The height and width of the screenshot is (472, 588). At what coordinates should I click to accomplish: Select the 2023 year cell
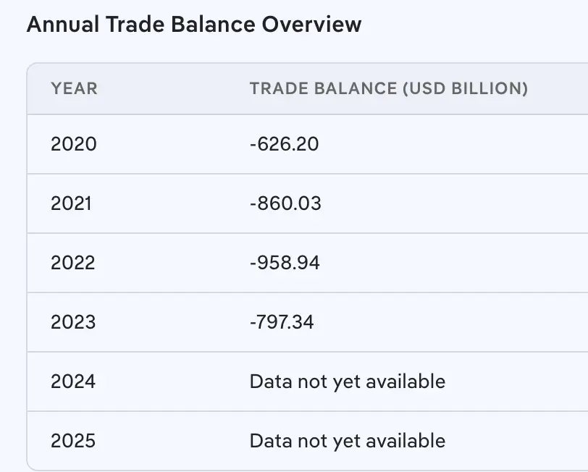click(73, 322)
